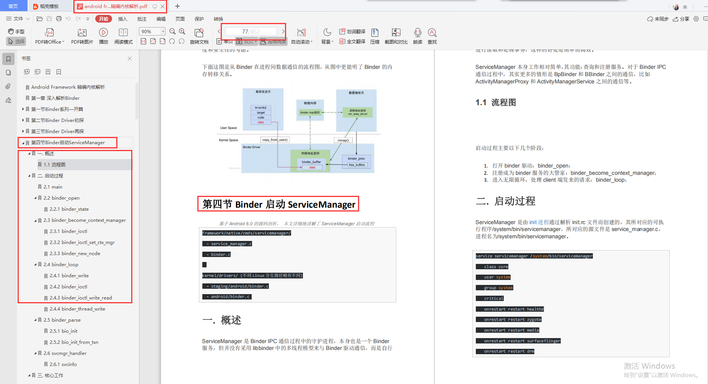Expand 第一节Binder系列—开篇 bookmark

pyautogui.click(x=23, y=109)
